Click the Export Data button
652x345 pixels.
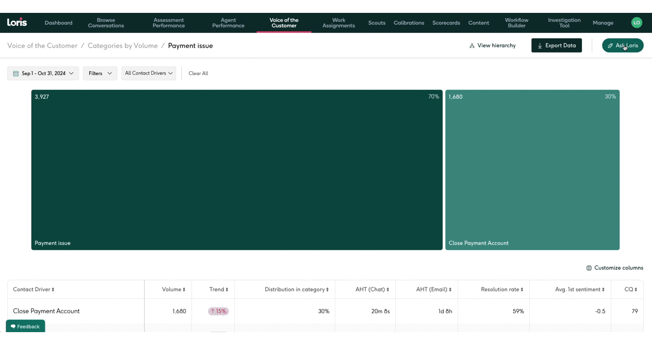(x=556, y=46)
